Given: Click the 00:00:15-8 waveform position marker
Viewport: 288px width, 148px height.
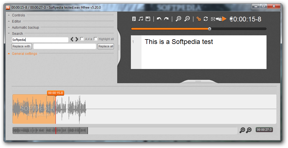Looking at the screenshot, I should pyautogui.click(x=56, y=93).
